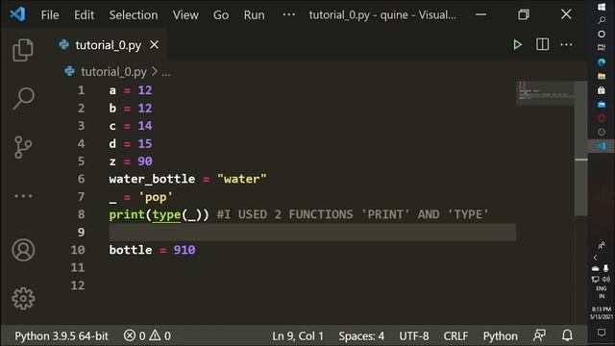615x346 pixels.
Task: Select the tutorial_0.py editor tab
Action: click(x=108, y=45)
